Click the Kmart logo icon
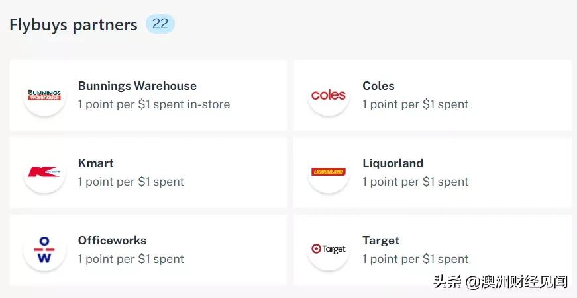577x298 pixels. pyautogui.click(x=44, y=172)
